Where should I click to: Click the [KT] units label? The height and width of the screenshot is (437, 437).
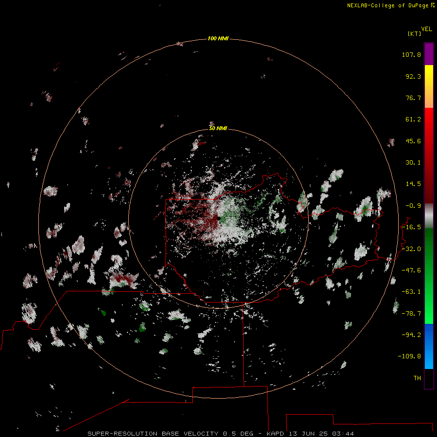pos(414,34)
